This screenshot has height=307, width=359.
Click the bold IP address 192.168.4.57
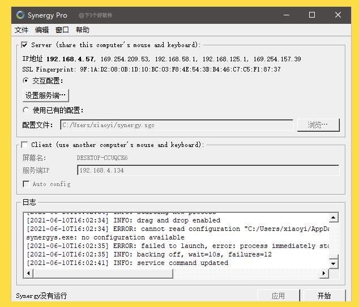click(70, 59)
